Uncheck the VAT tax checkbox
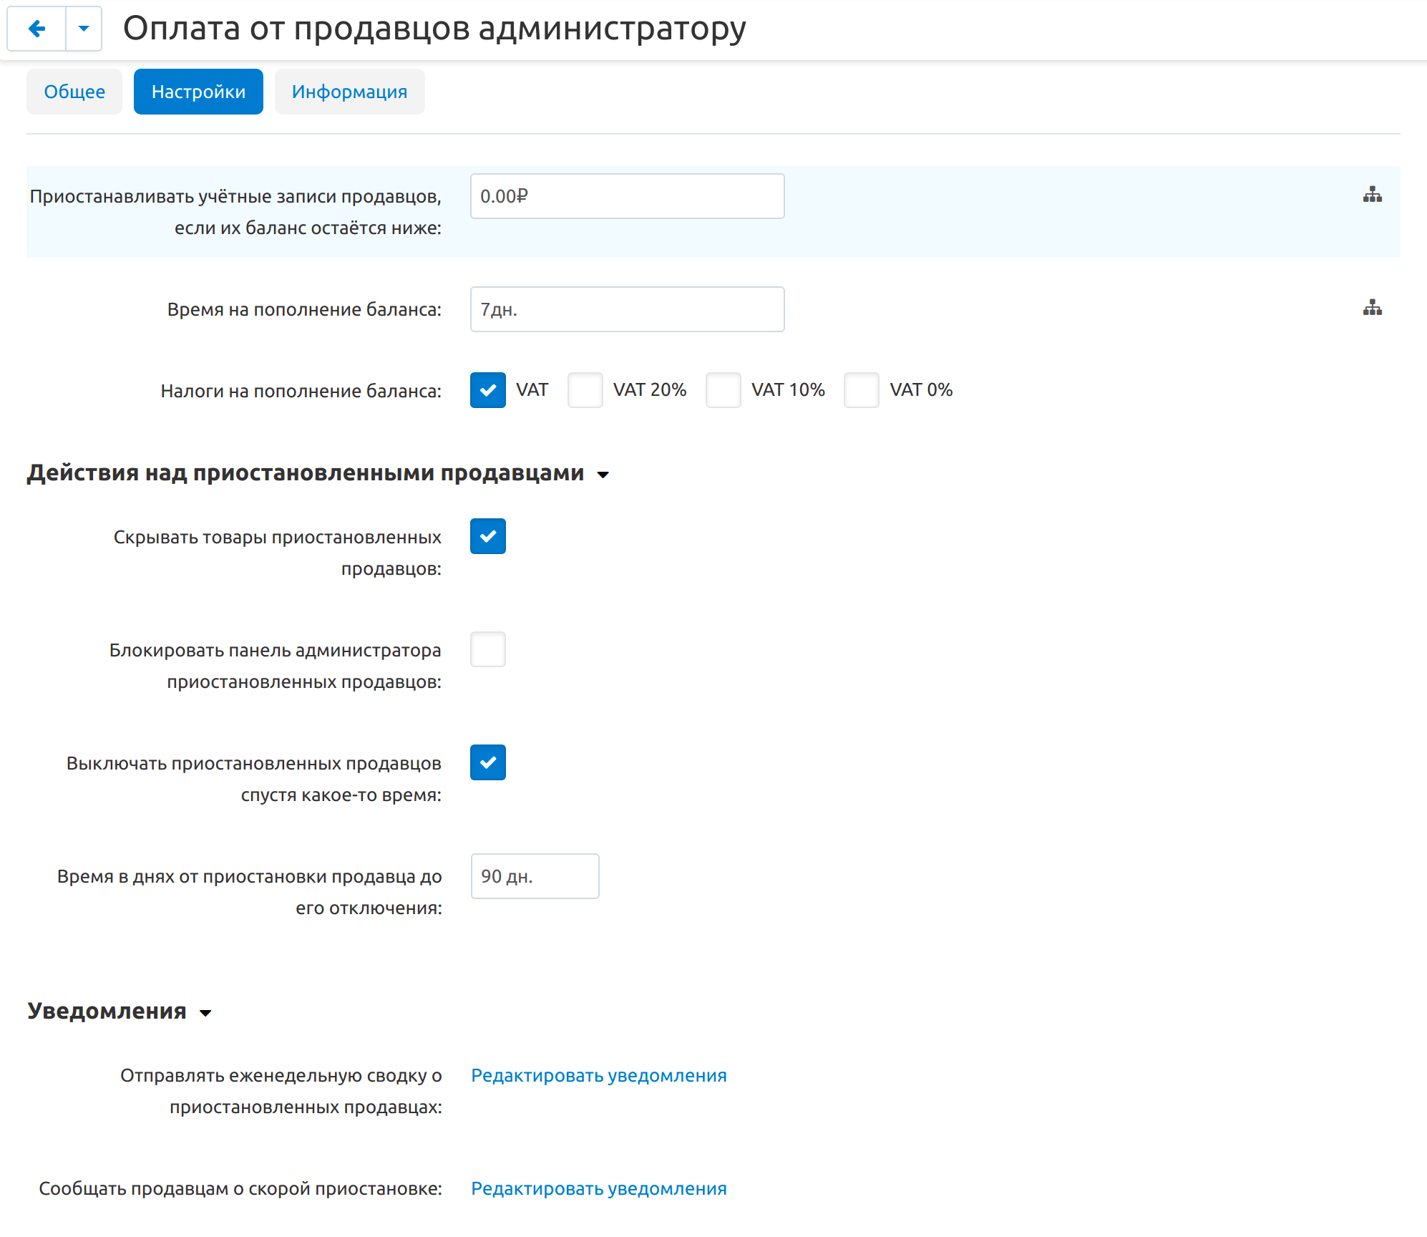The image size is (1427, 1237). click(488, 390)
